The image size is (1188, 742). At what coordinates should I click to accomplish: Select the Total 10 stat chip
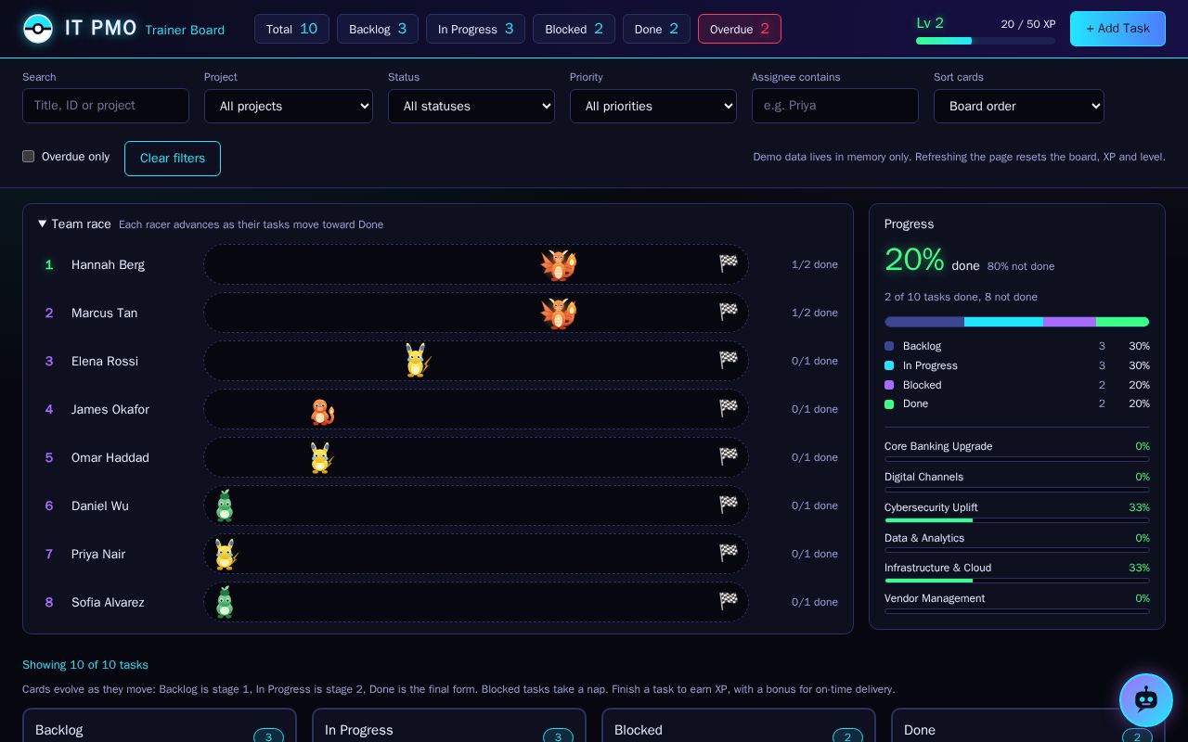[x=291, y=29]
